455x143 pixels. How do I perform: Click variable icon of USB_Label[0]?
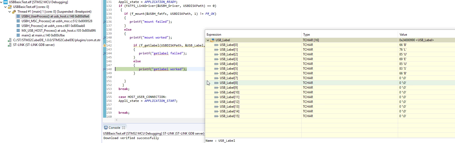point(216,45)
